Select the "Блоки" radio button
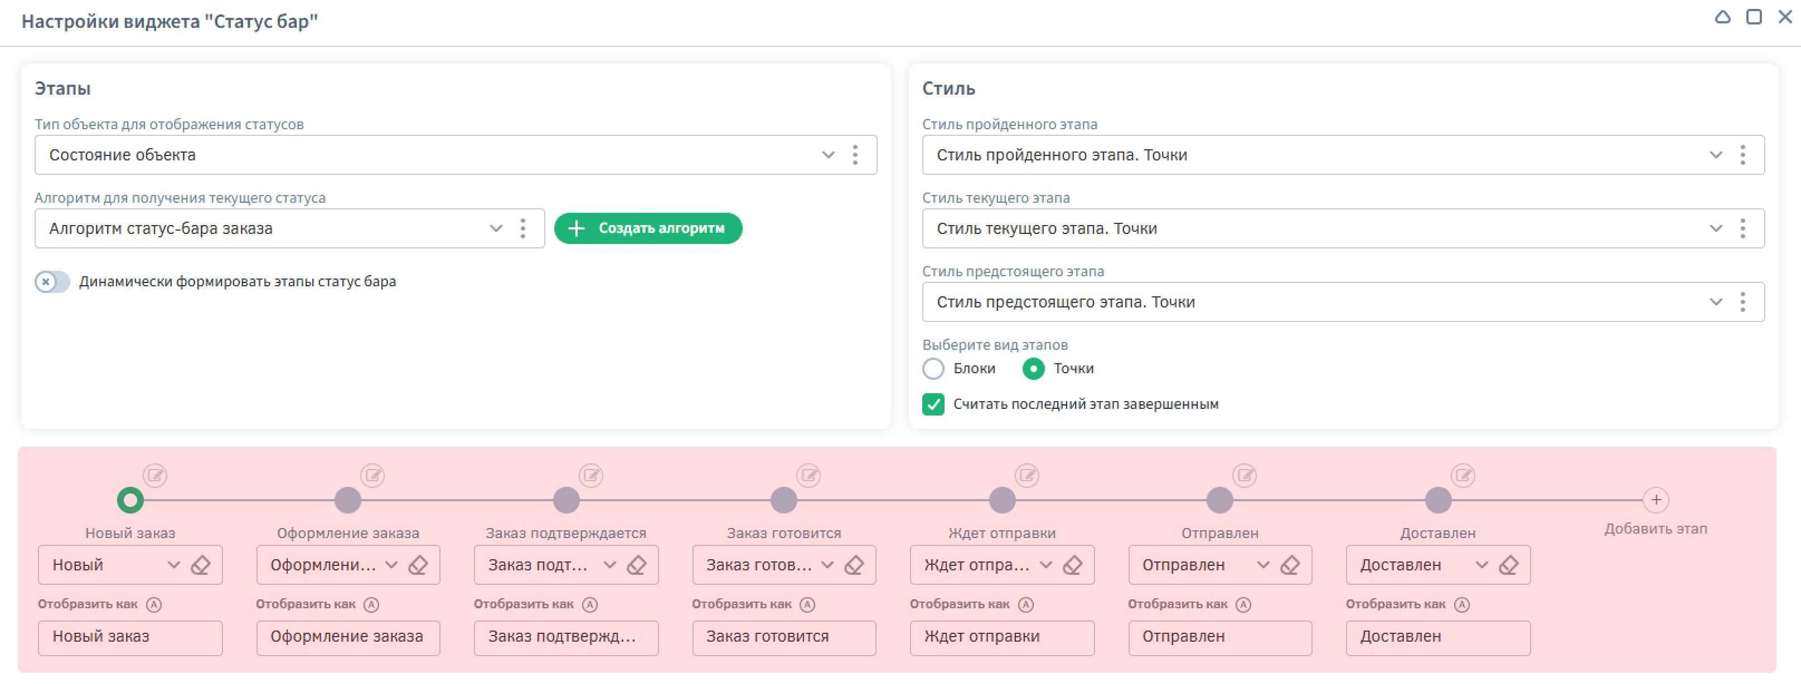 pyautogui.click(x=933, y=369)
